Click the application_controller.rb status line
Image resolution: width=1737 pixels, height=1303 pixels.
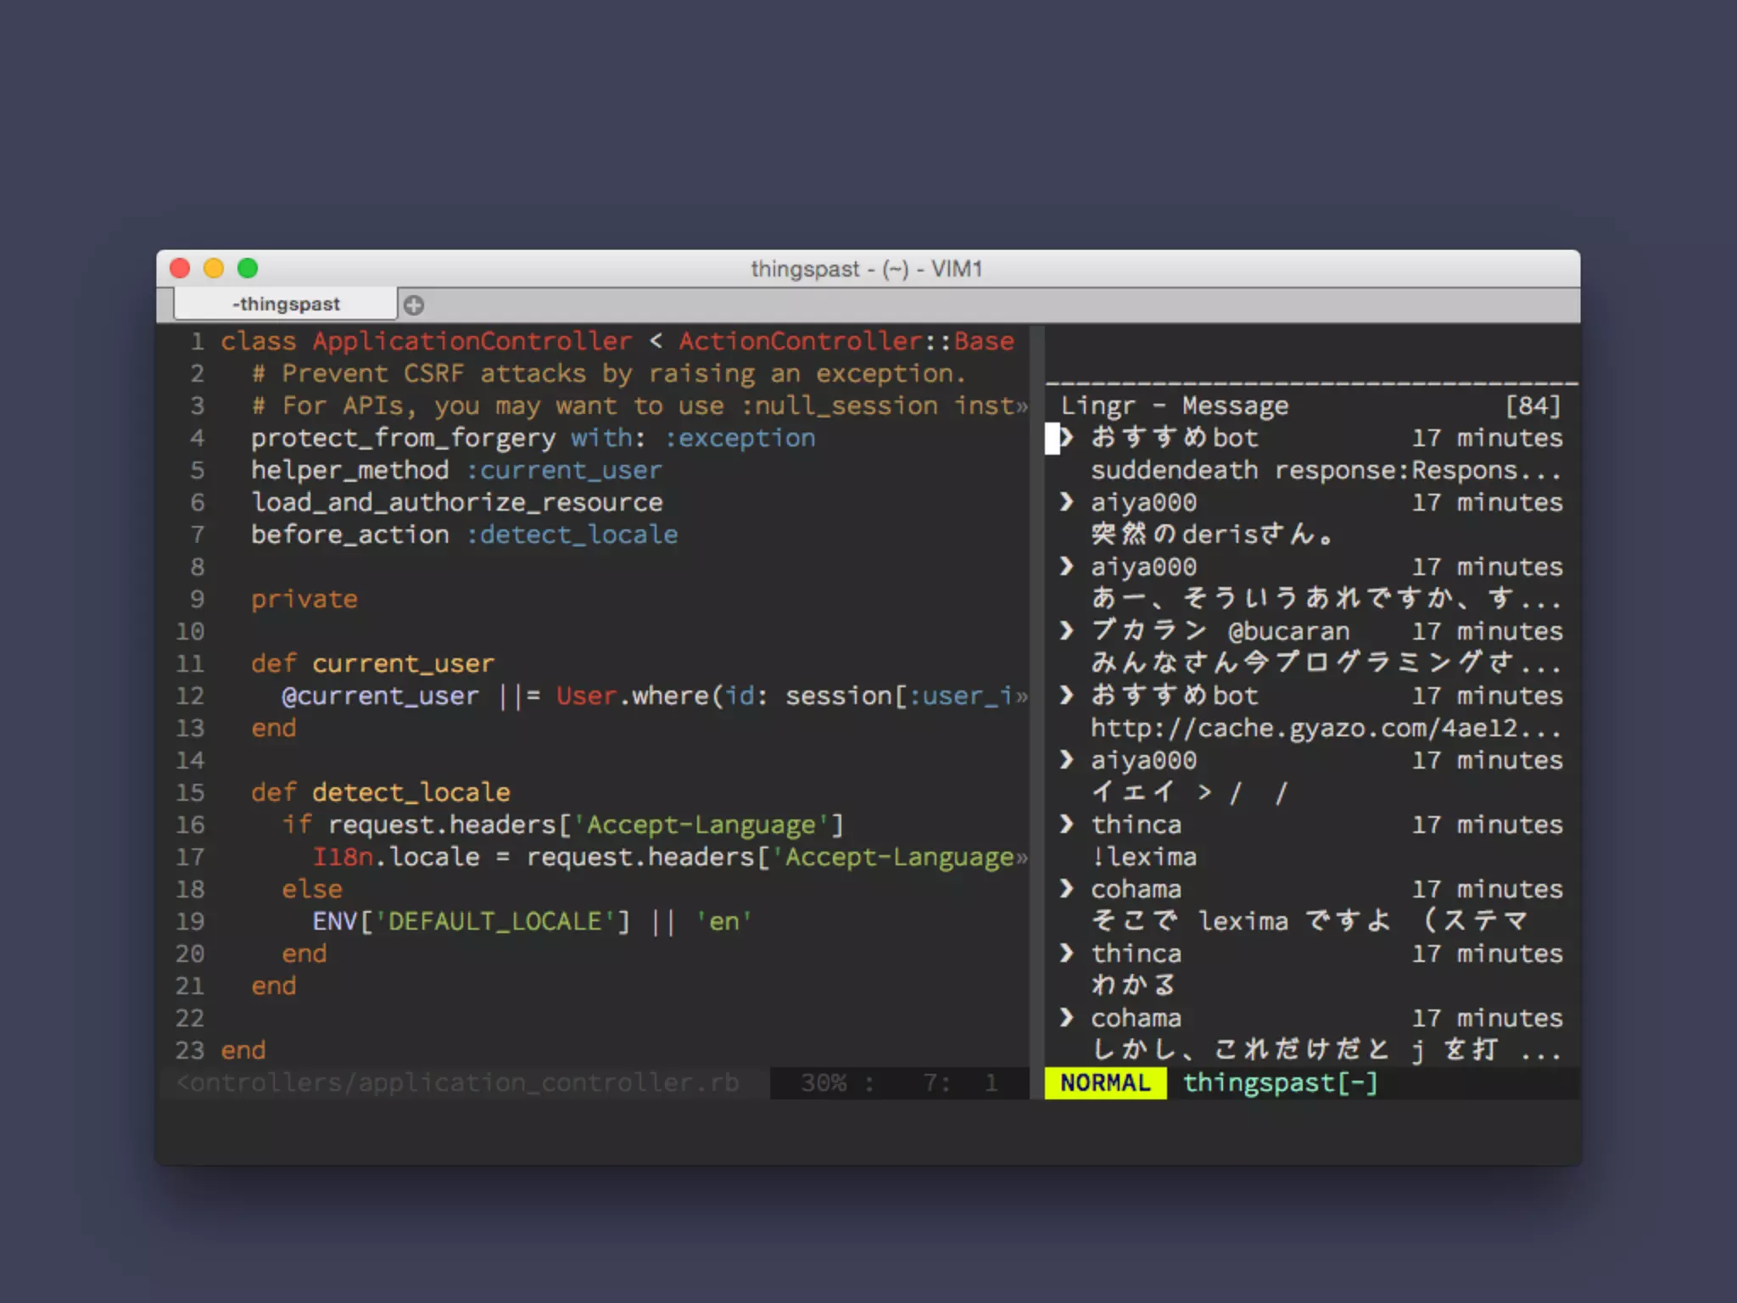tap(458, 1083)
